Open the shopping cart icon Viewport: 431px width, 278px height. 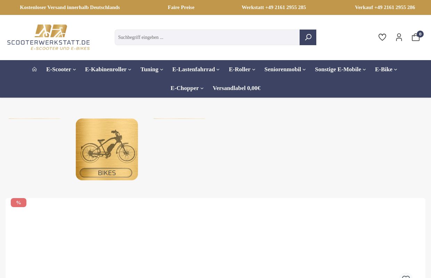416,37
